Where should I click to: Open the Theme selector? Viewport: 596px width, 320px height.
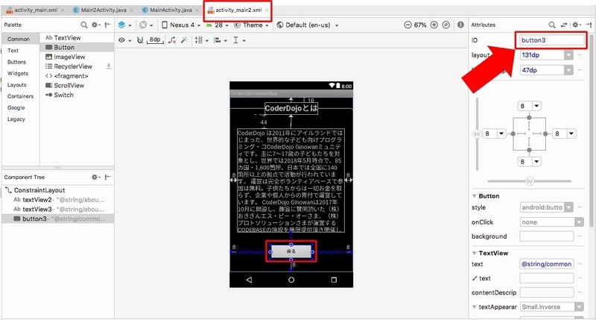251,25
